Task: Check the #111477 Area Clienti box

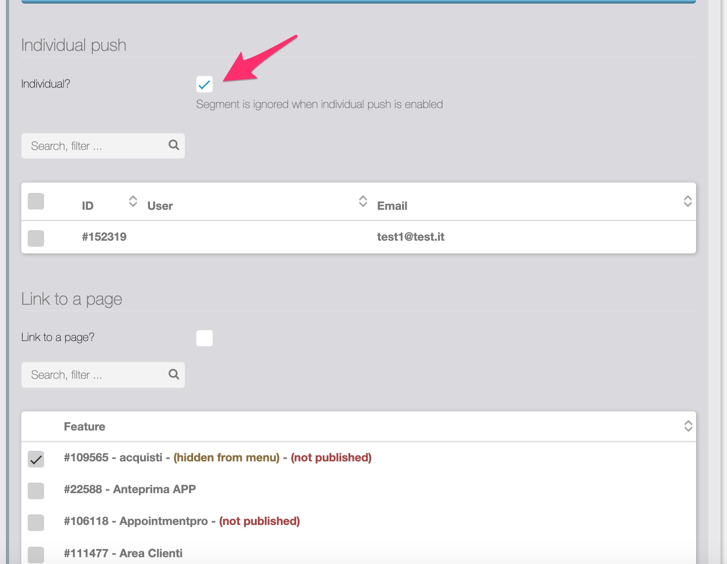Action: 36,554
